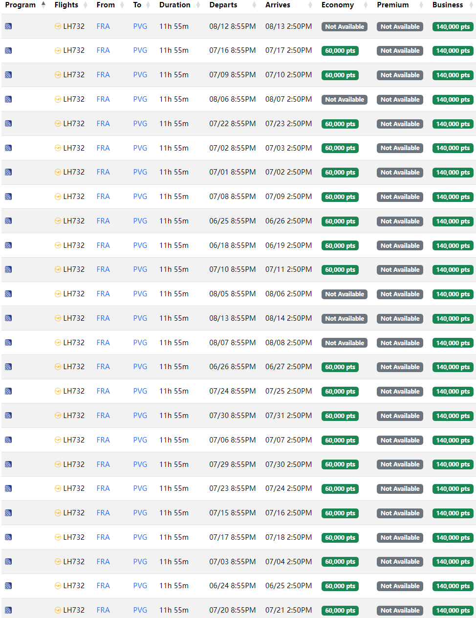Click the Lufthansa logo on the 07/20 flight
This screenshot has width=476, height=618.
(x=58, y=610)
